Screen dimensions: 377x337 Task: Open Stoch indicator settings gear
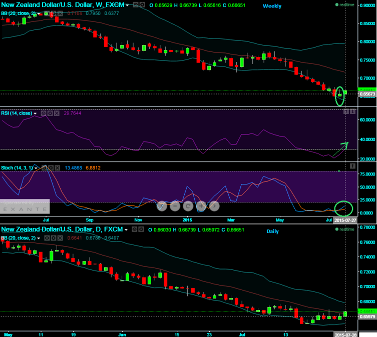(x=50, y=168)
